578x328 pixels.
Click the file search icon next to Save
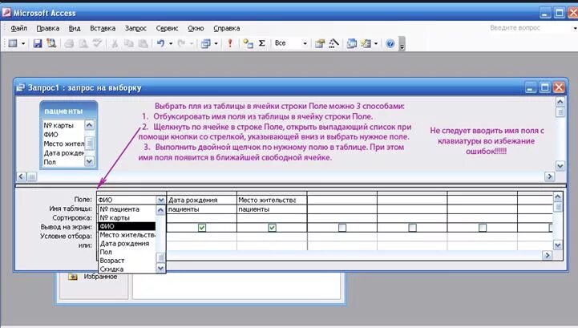coord(51,43)
